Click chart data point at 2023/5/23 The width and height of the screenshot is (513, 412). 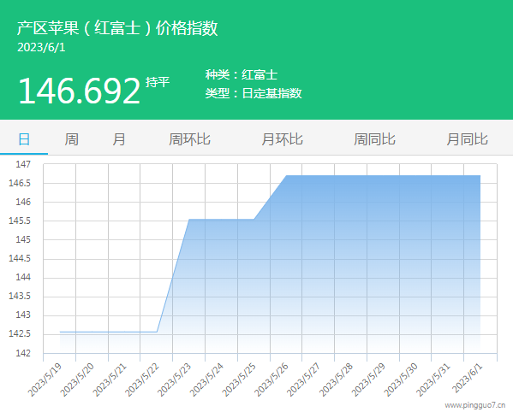pyautogui.click(x=189, y=219)
